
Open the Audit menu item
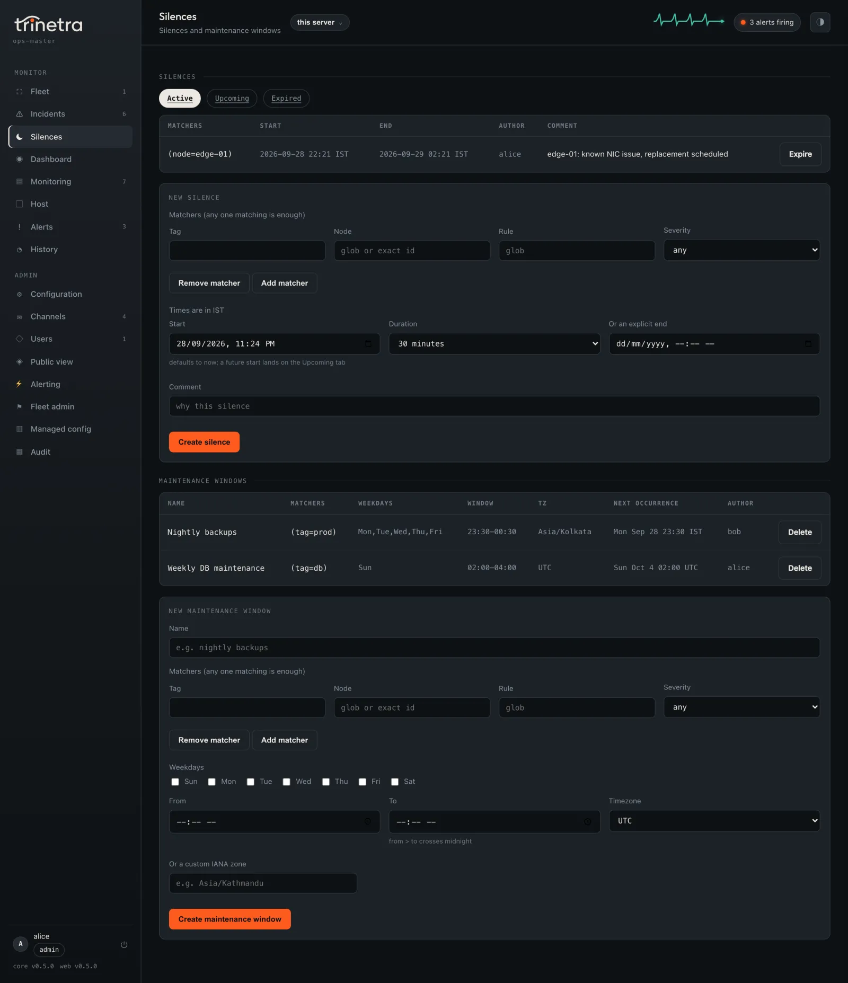pos(70,452)
